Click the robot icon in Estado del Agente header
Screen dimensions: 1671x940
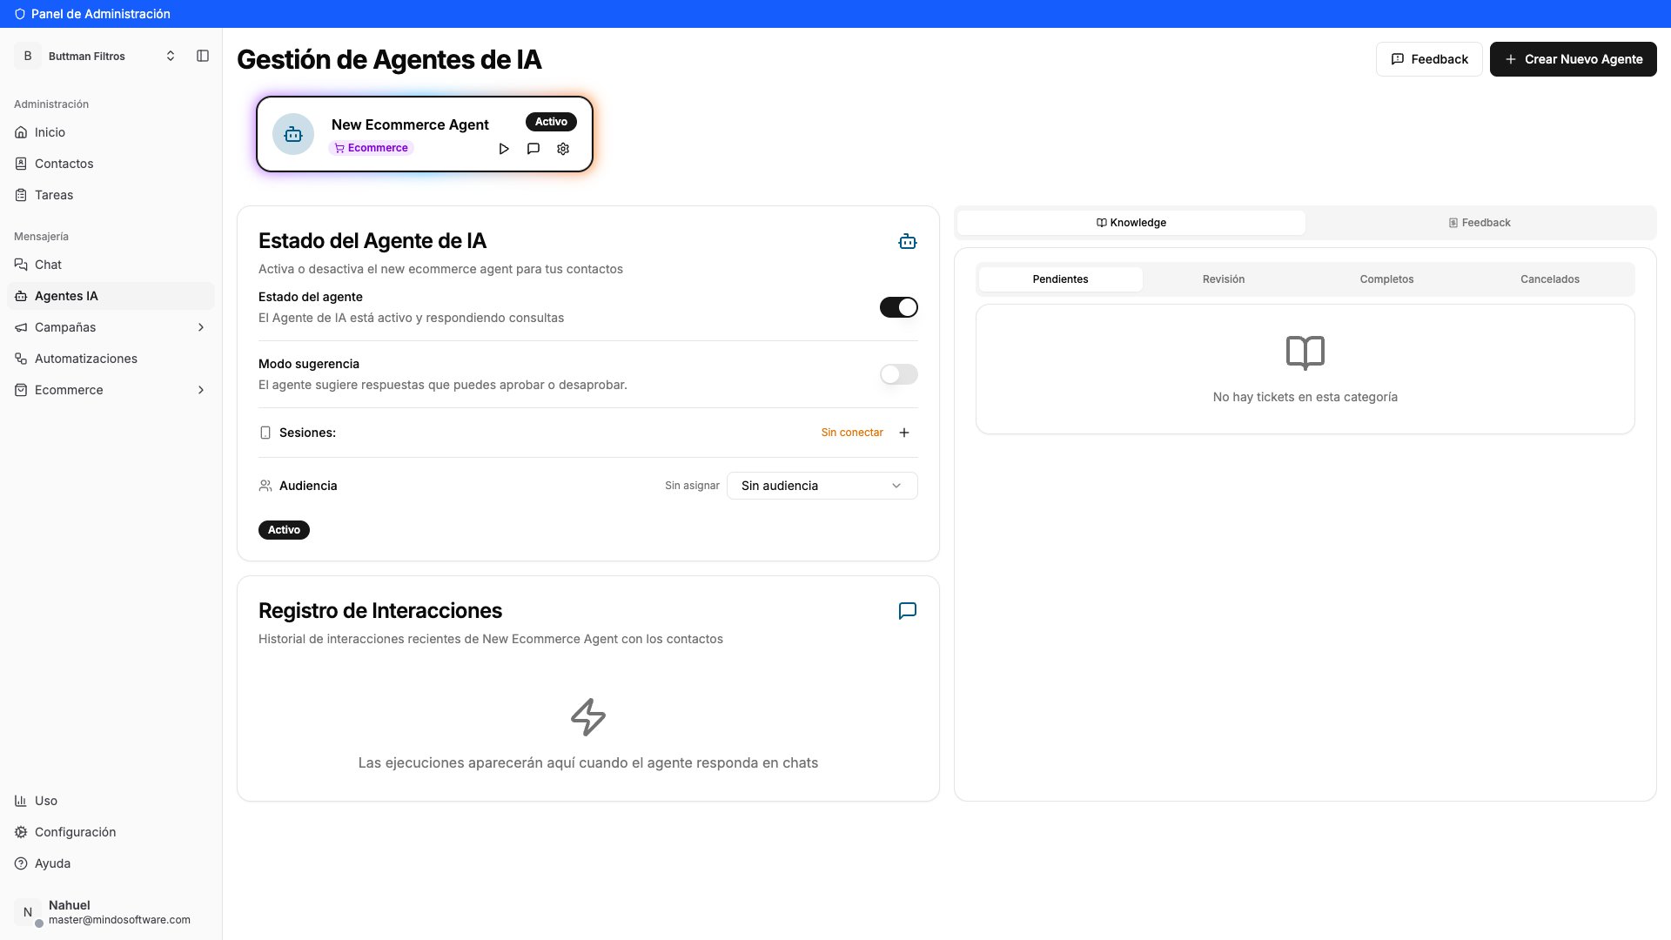click(908, 242)
